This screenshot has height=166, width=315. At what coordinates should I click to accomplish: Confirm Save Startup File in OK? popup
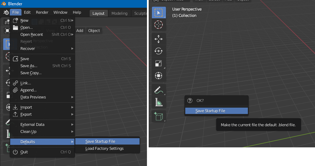tap(216, 111)
